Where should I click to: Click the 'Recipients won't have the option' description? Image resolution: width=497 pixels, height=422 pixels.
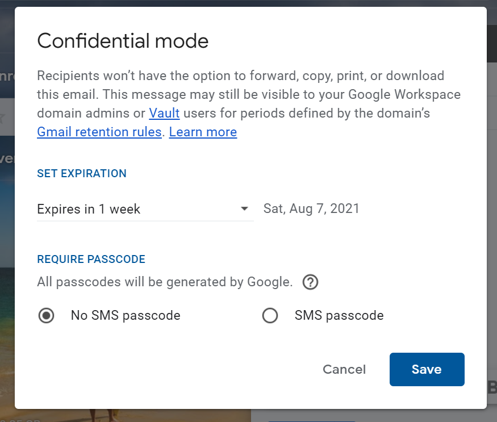[249, 104]
